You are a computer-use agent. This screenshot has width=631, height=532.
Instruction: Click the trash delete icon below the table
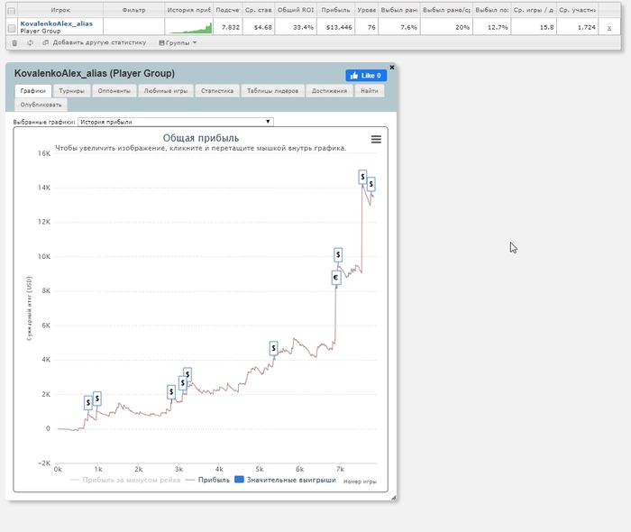(x=14, y=42)
